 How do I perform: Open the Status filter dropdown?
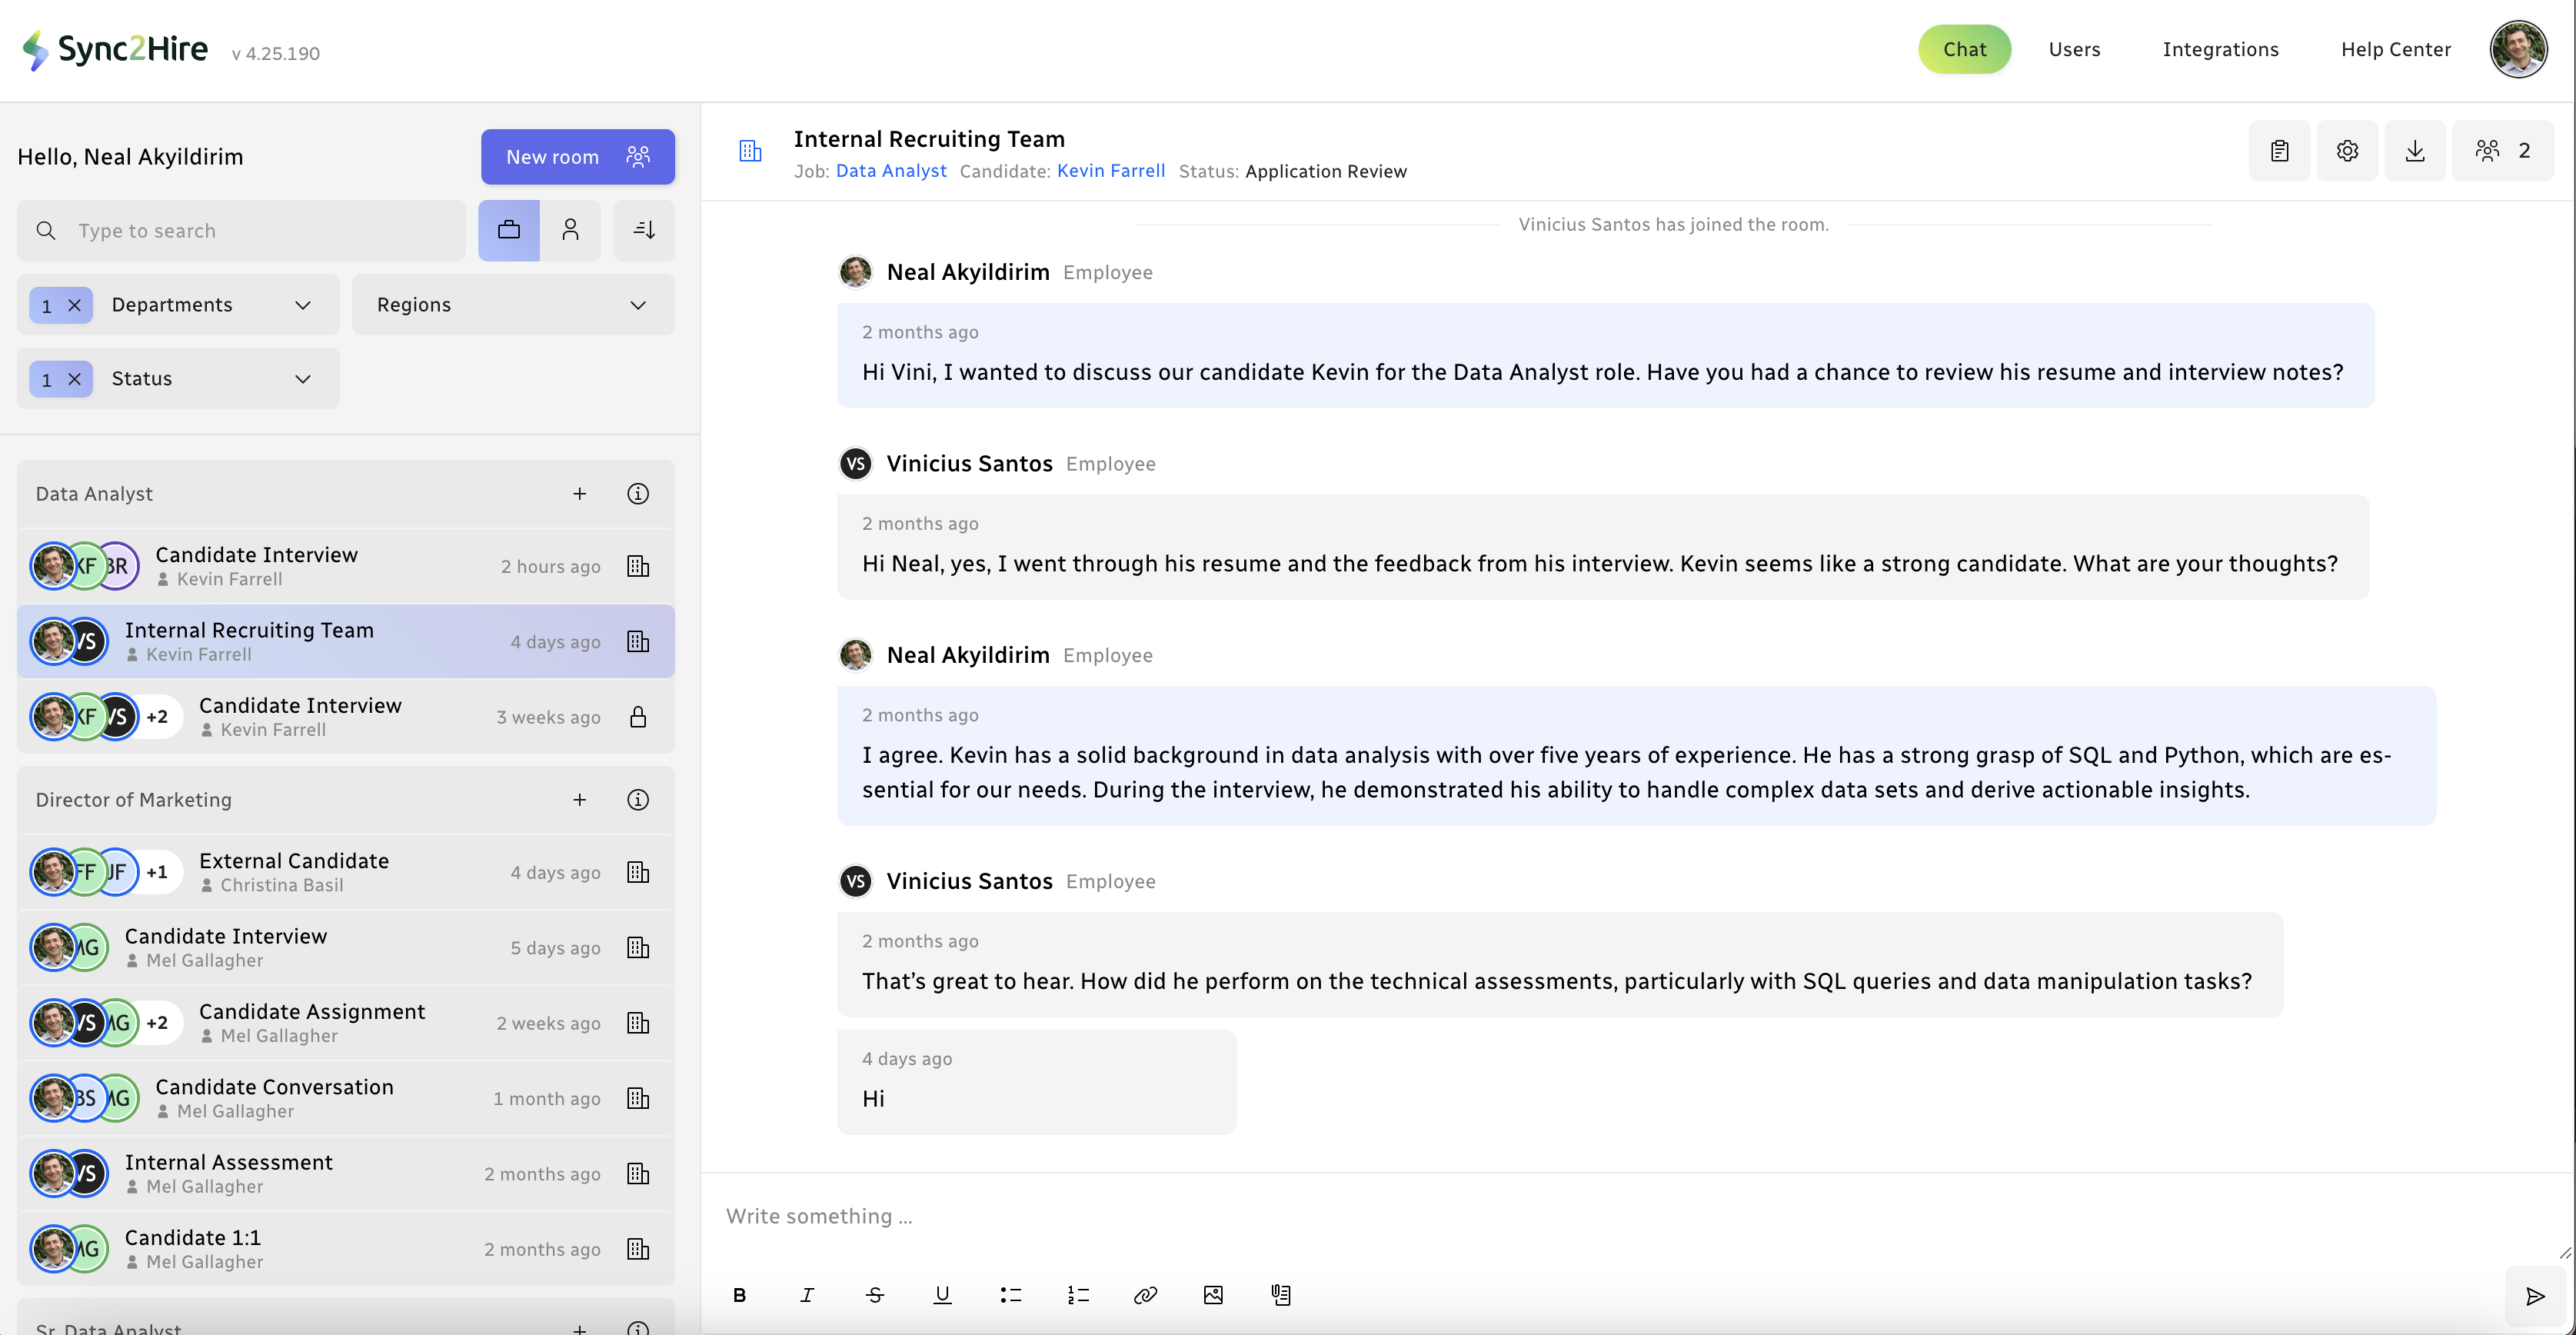pyautogui.click(x=210, y=379)
